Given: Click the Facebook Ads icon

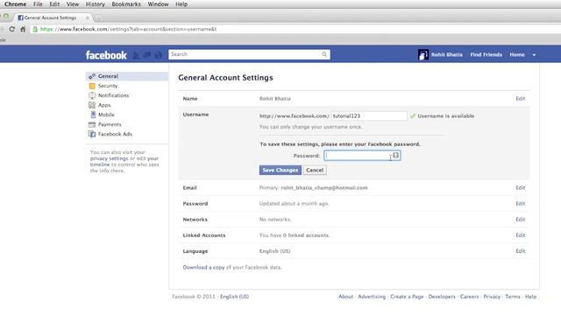Looking at the screenshot, I should [92, 134].
